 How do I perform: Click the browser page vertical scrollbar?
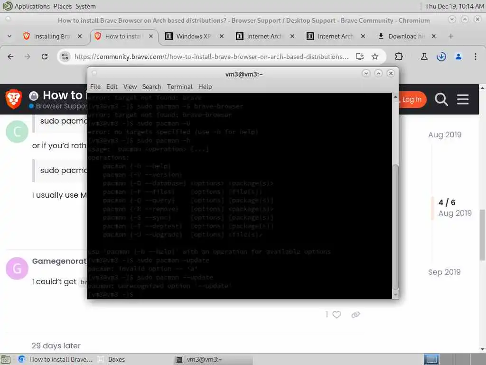click(x=483, y=235)
